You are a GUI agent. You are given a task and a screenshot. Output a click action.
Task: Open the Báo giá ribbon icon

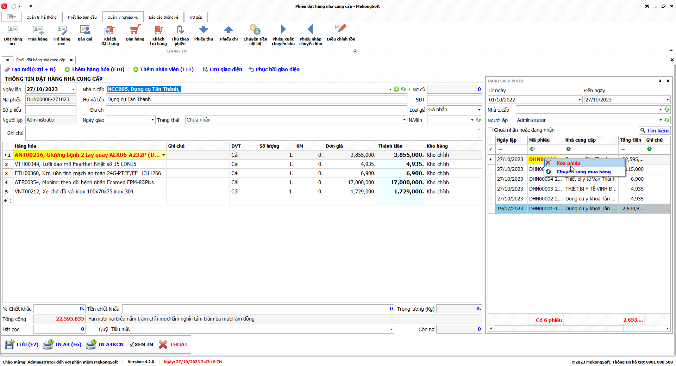click(x=85, y=33)
